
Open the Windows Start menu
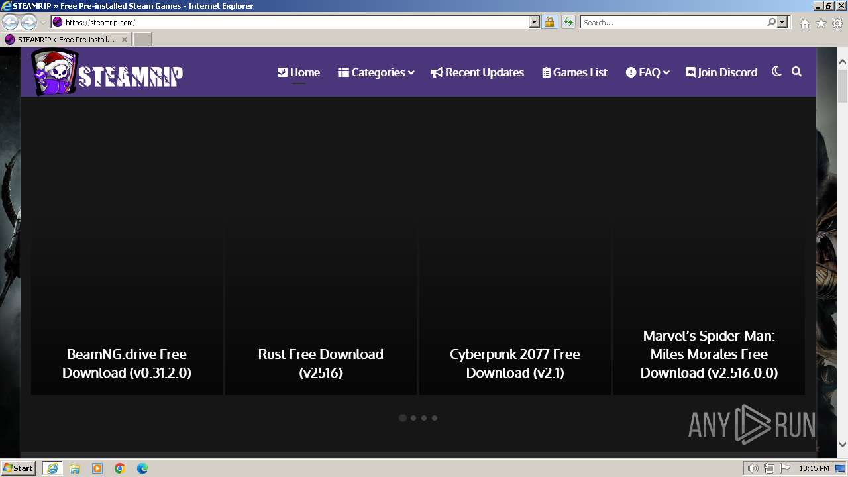point(19,468)
